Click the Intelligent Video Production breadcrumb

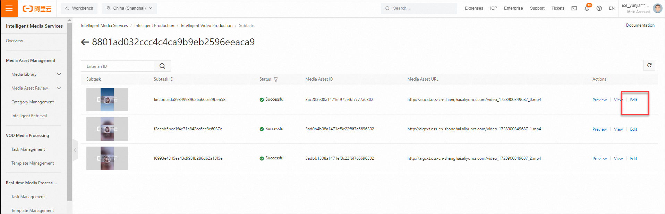206,26
